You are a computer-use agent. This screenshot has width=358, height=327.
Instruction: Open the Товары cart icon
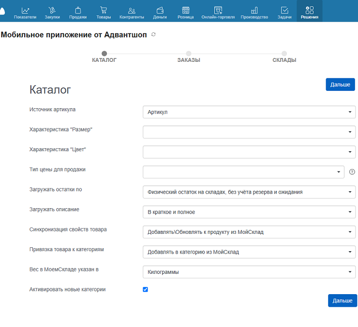(x=104, y=11)
